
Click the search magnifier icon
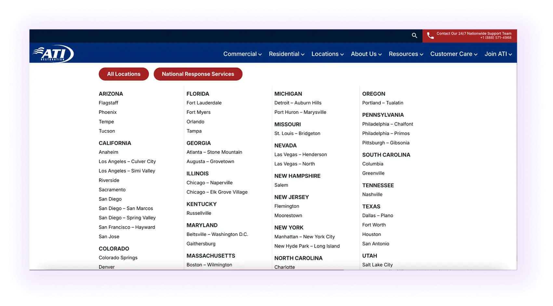coord(414,36)
